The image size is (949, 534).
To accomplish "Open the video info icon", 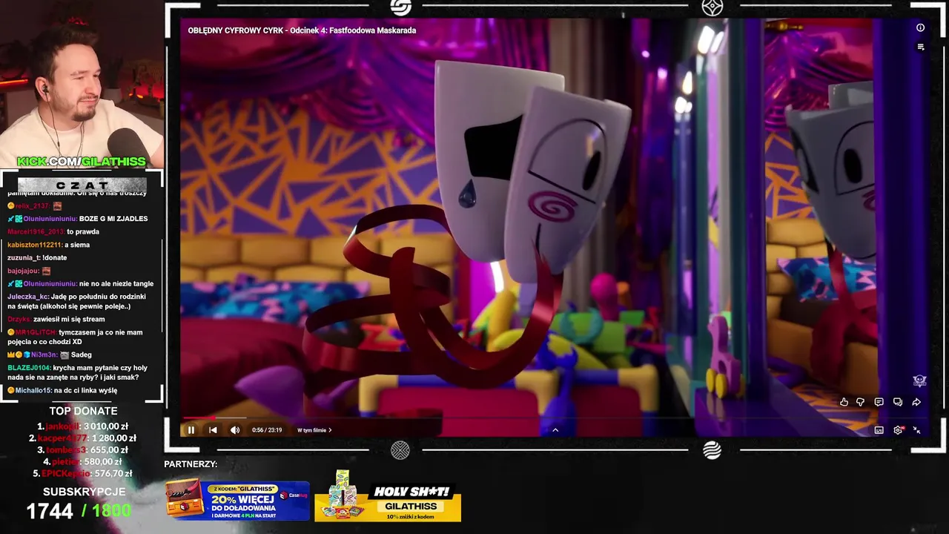I will click(x=920, y=27).
